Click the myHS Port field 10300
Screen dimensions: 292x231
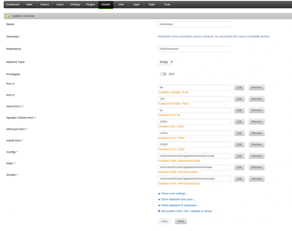[194, 145]
